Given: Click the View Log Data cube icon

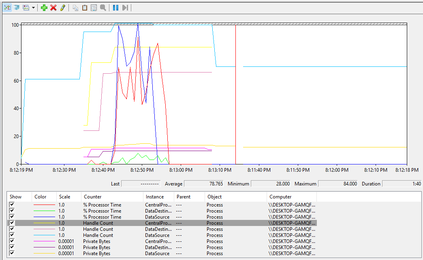Looking at the screenshot, I should point(17,8).
